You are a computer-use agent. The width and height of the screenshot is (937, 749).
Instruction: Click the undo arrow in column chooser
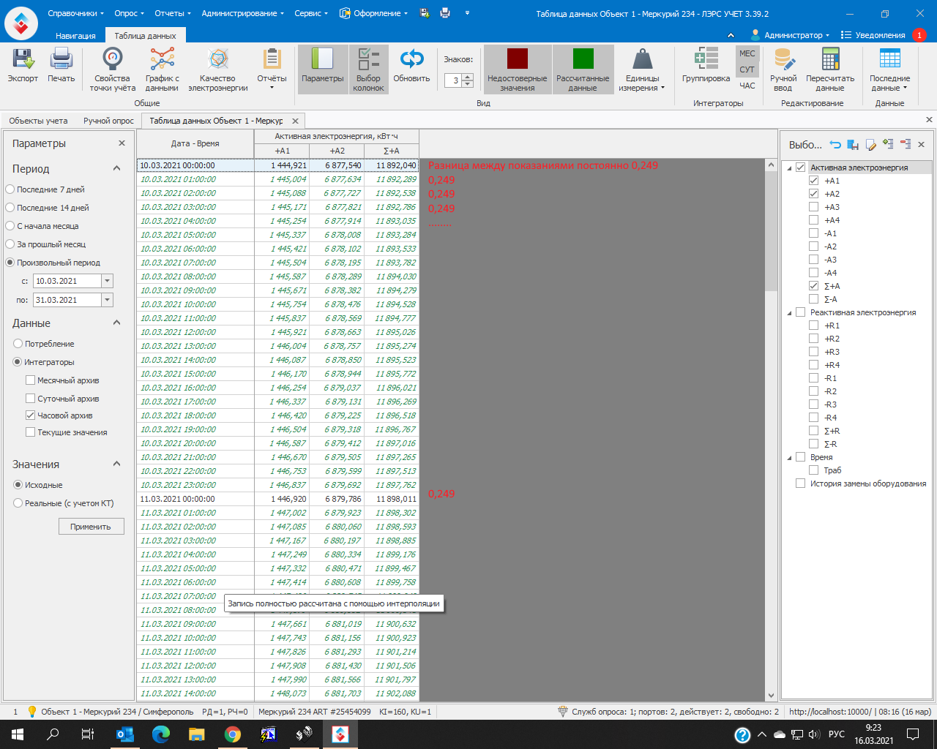(x=835, y=144)
